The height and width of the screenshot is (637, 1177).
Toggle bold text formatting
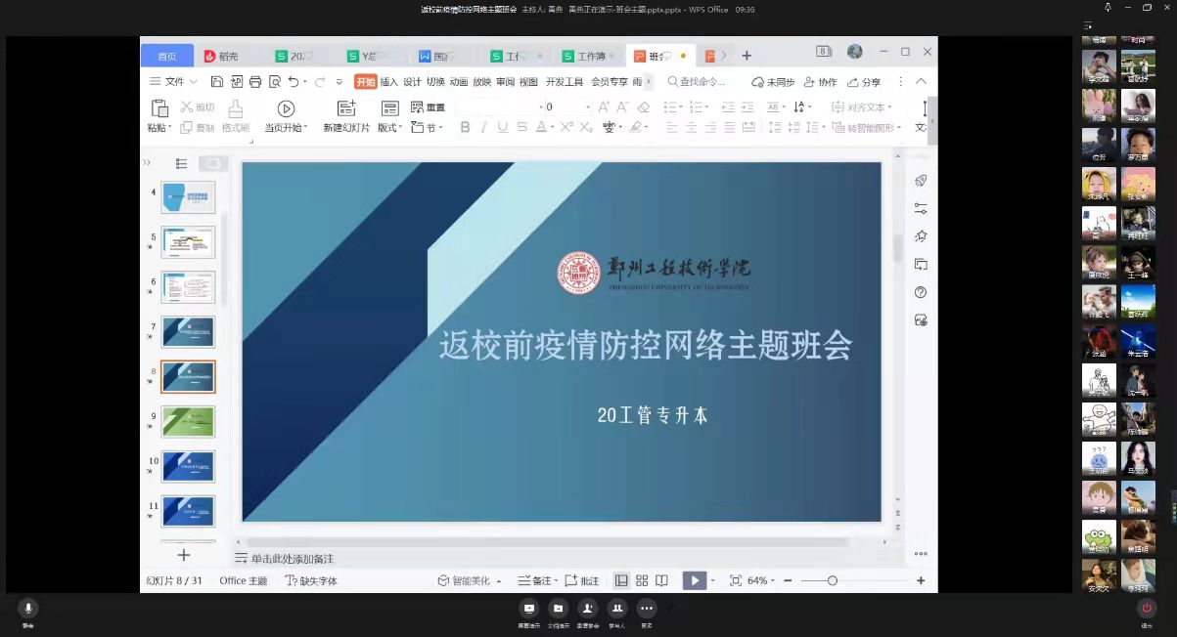pos(465,127)
